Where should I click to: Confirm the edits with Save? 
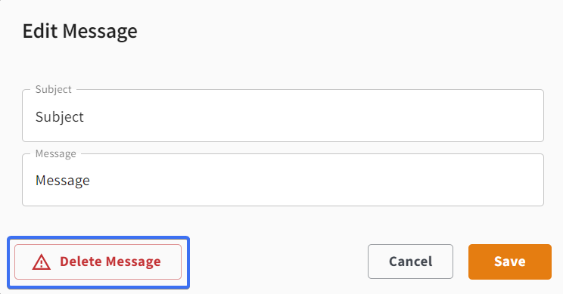[510, 262]
